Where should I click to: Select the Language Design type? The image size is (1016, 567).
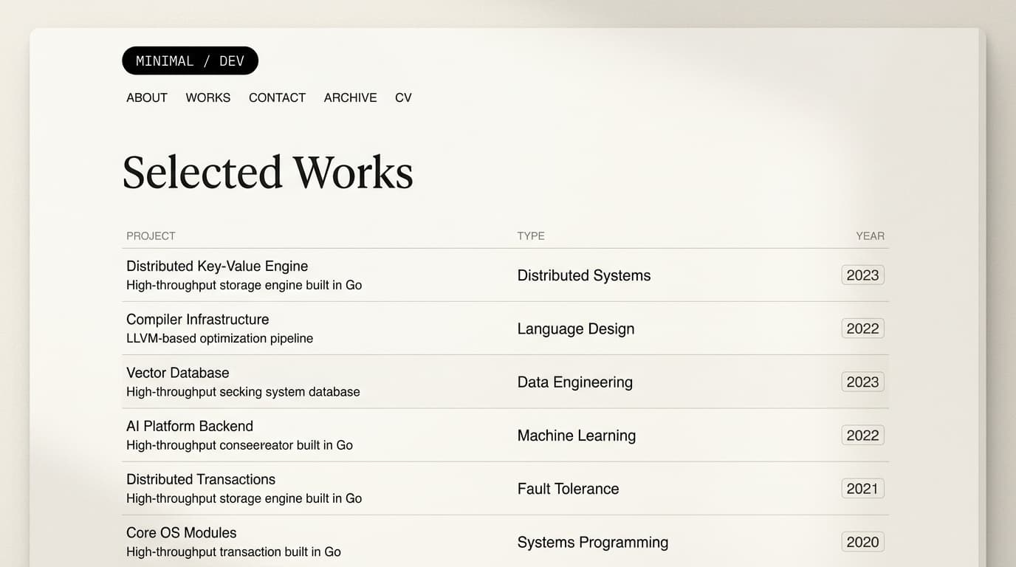point(576,329)
